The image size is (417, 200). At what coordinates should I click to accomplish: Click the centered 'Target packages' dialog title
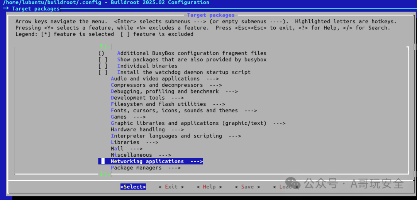[211, 15]
